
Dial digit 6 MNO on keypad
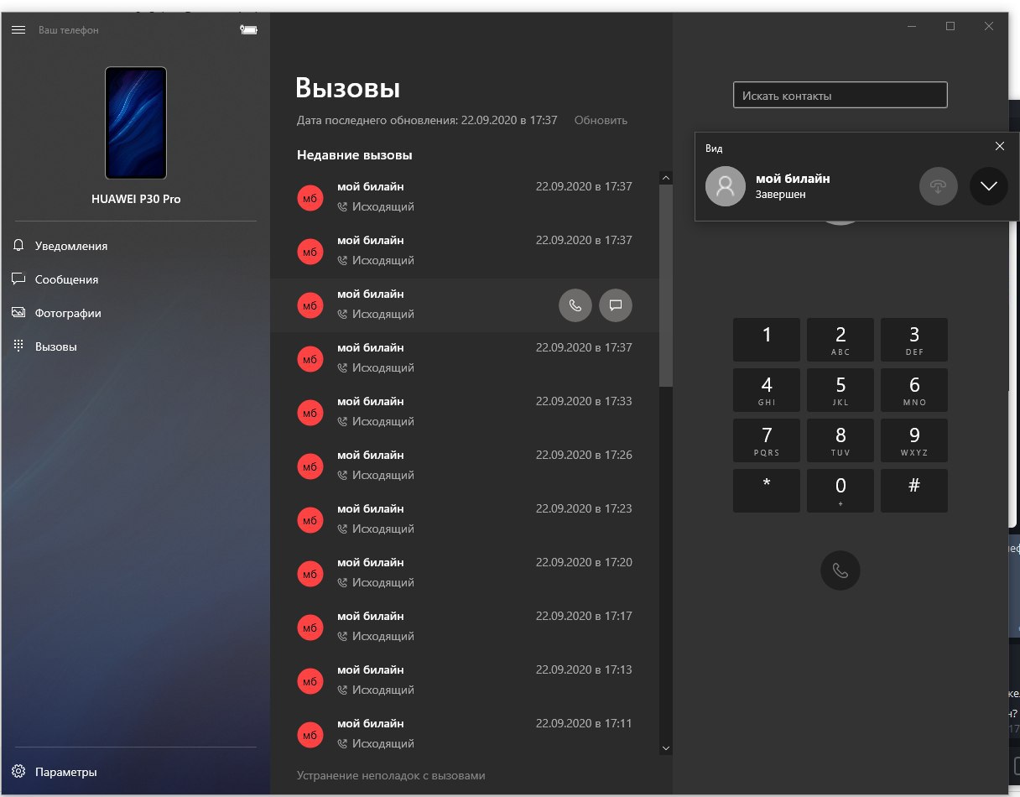[x=914, y=390]
